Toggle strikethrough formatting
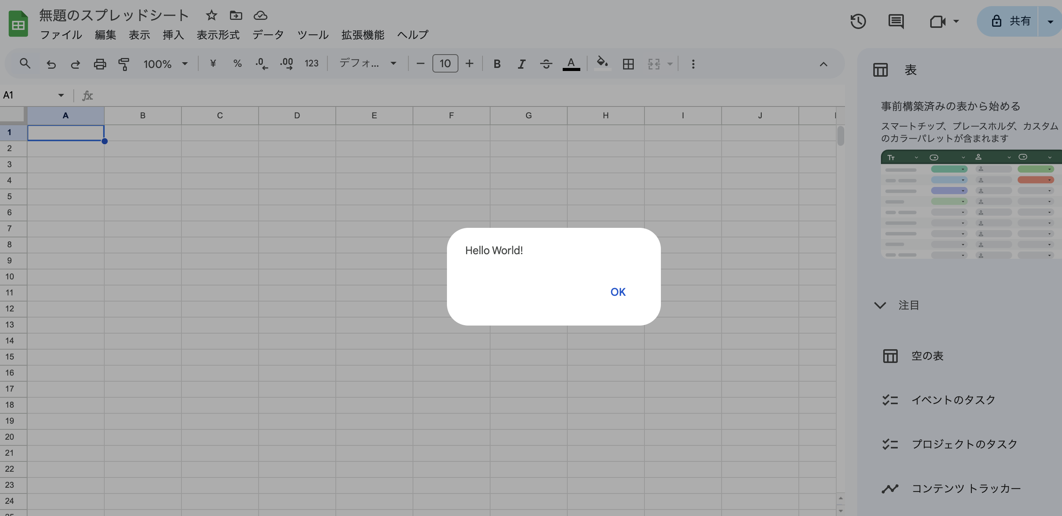The height and width of the screenshot is (516, 1062). 546,64
